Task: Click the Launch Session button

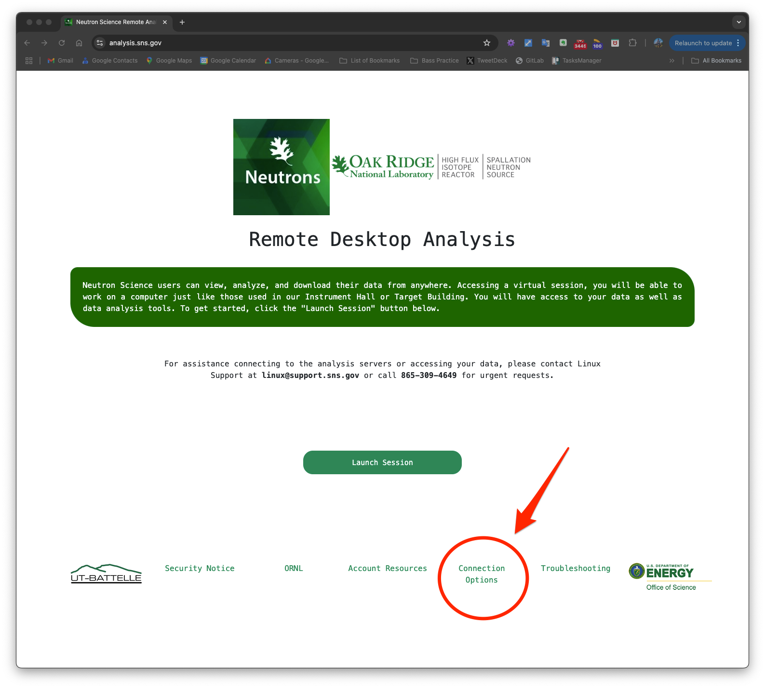Action: click(382, 462)
